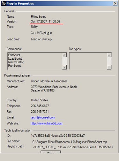The image size is (119, 161).
Task: Select the LoadScript command
Action: pyautogui.click(x=15, y=58)
